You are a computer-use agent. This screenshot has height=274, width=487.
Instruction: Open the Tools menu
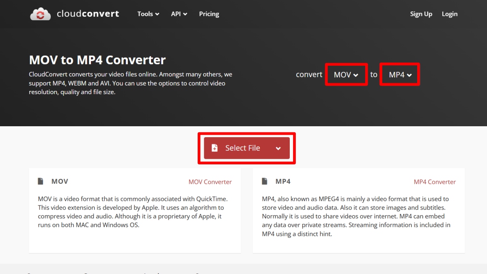[148, 14]
